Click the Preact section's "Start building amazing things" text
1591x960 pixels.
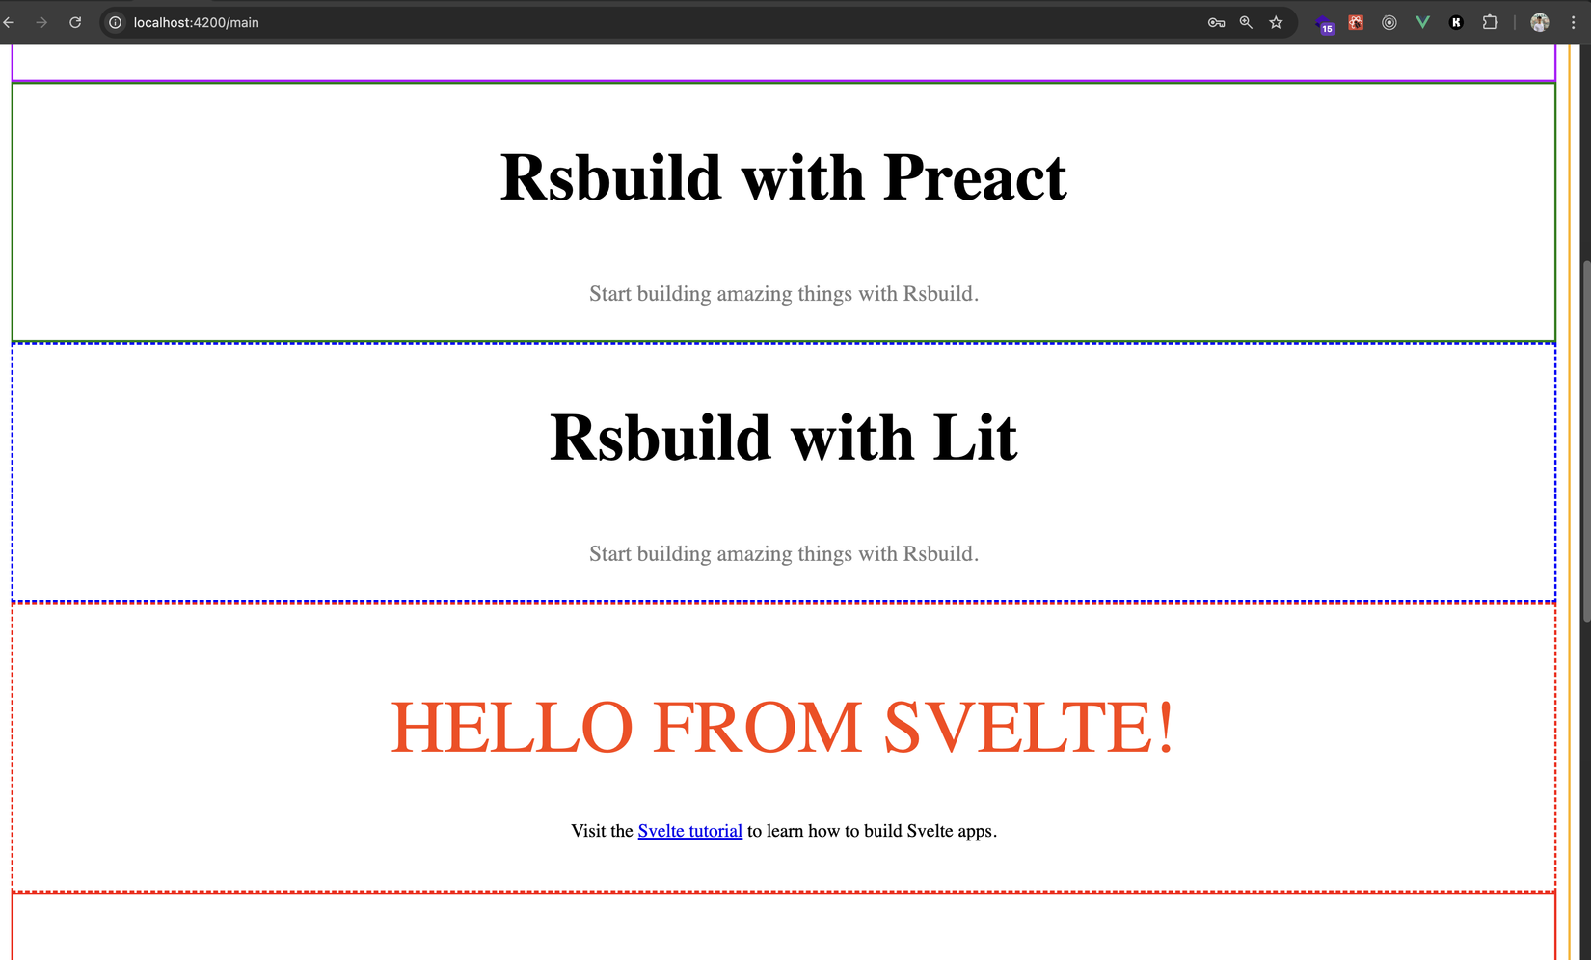coord(784,294)
